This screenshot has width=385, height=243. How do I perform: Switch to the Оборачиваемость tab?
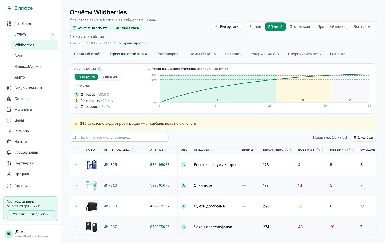(x=304, y=54)
